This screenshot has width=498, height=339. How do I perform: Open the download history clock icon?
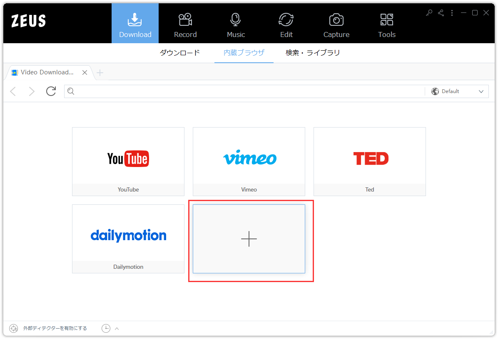[x=106, y=328]
